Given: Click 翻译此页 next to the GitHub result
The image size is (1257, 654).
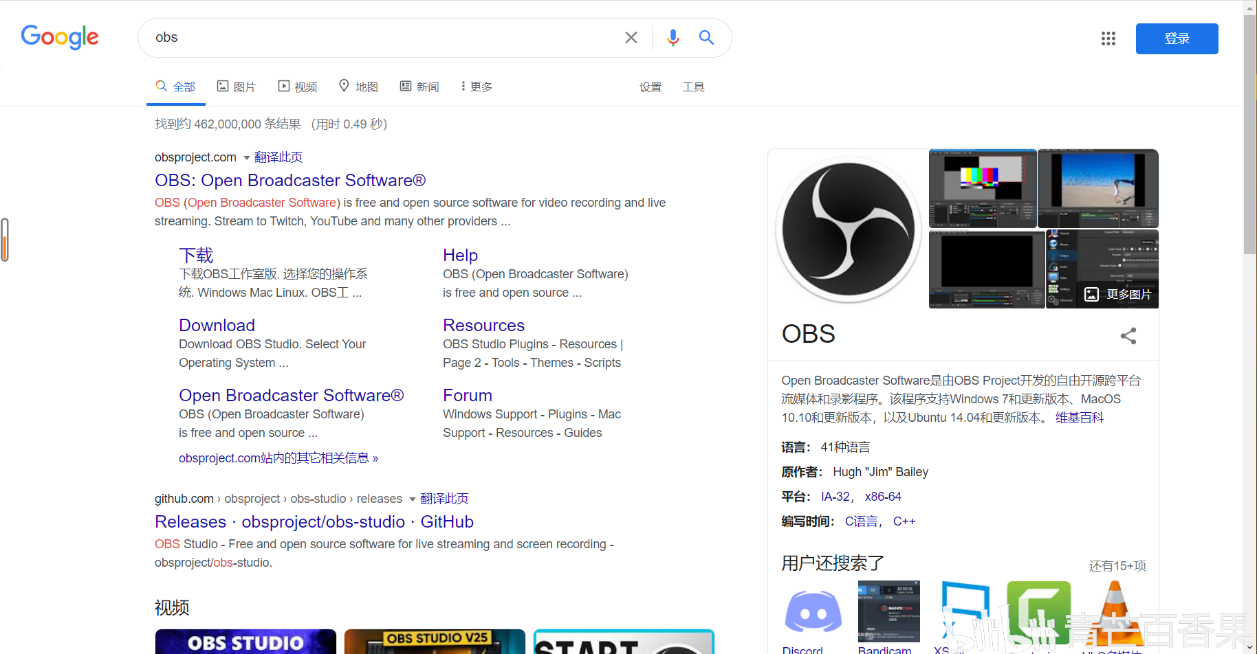Looking at the screenshot, I should [x=444, y=499].
